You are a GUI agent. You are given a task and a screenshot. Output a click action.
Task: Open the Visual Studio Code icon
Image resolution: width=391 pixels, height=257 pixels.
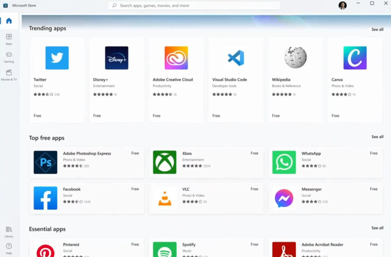coord(236,58)
